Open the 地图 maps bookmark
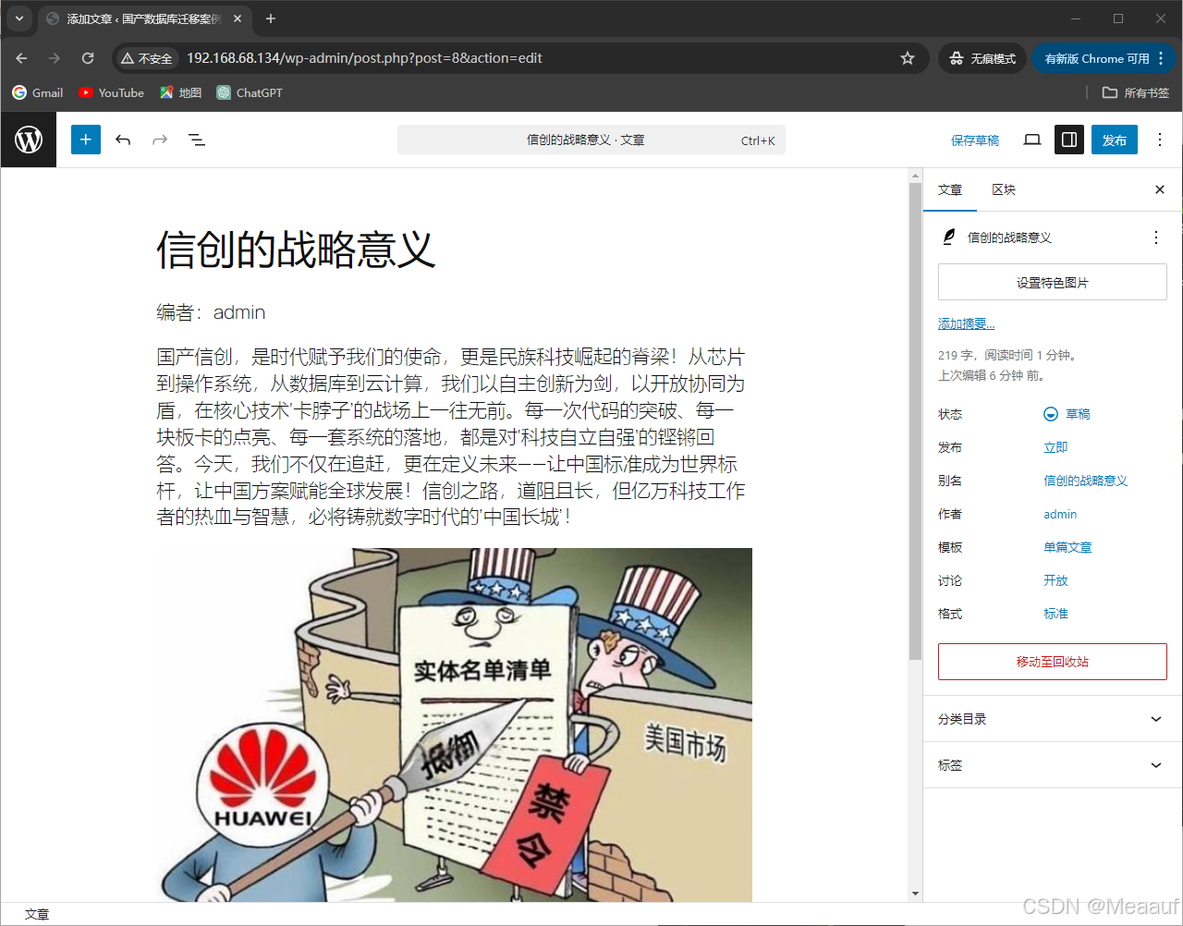 (x=181, y=92)
